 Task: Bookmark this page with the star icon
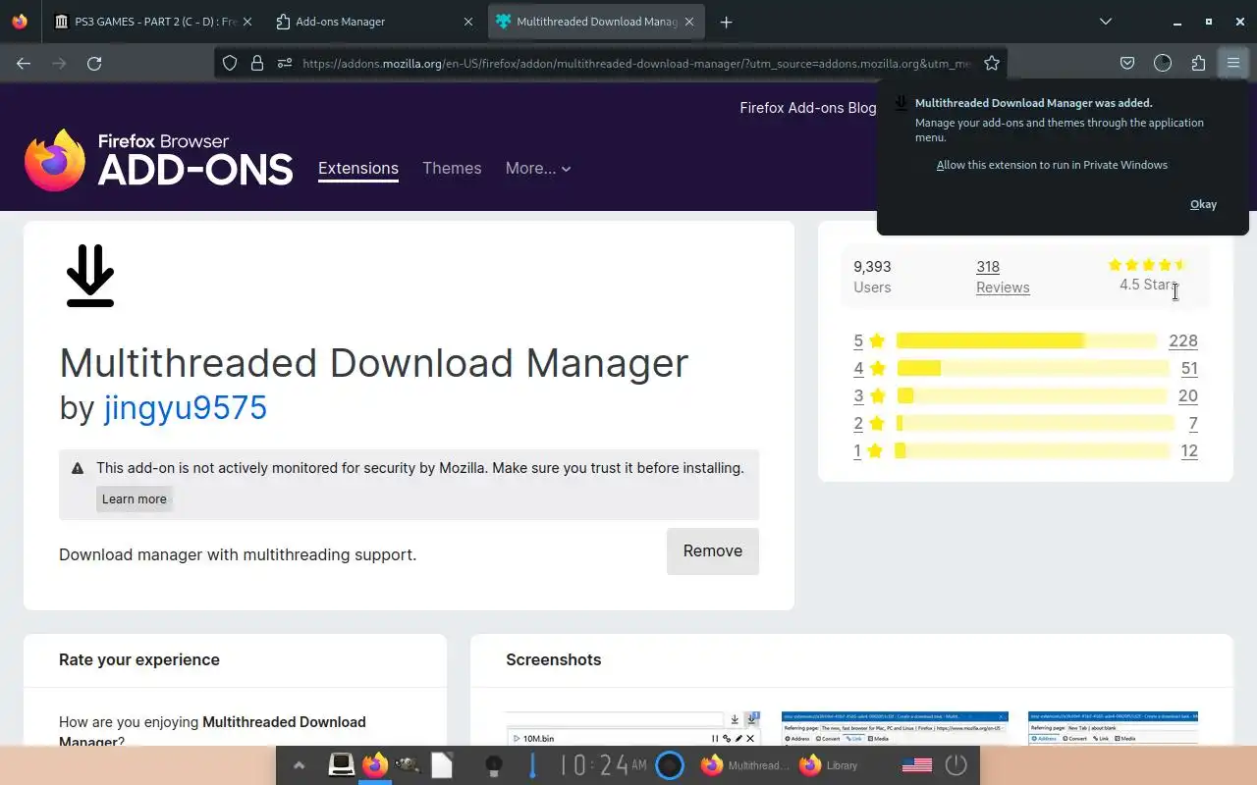(x=992, y=63)
